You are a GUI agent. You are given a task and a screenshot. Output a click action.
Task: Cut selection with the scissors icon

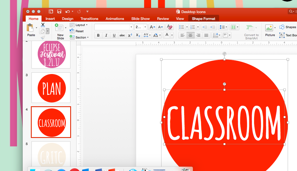pos(43,25)
